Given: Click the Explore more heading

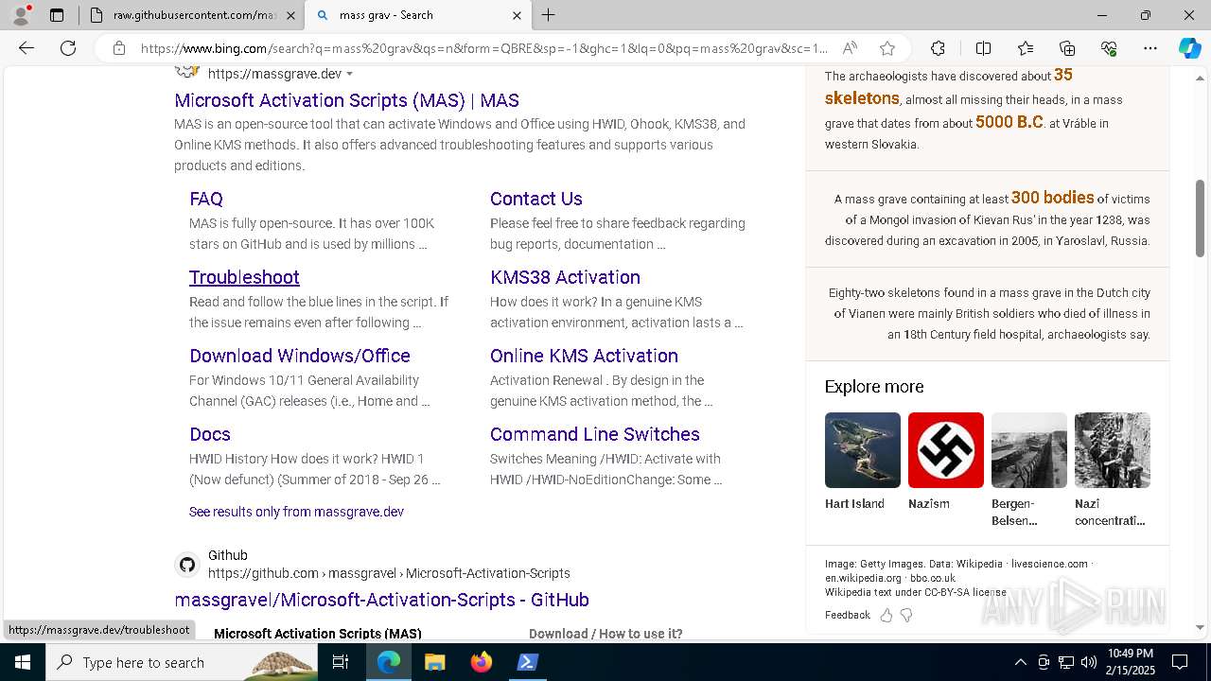Looking at the screenshot, I should tap(874, 387).
